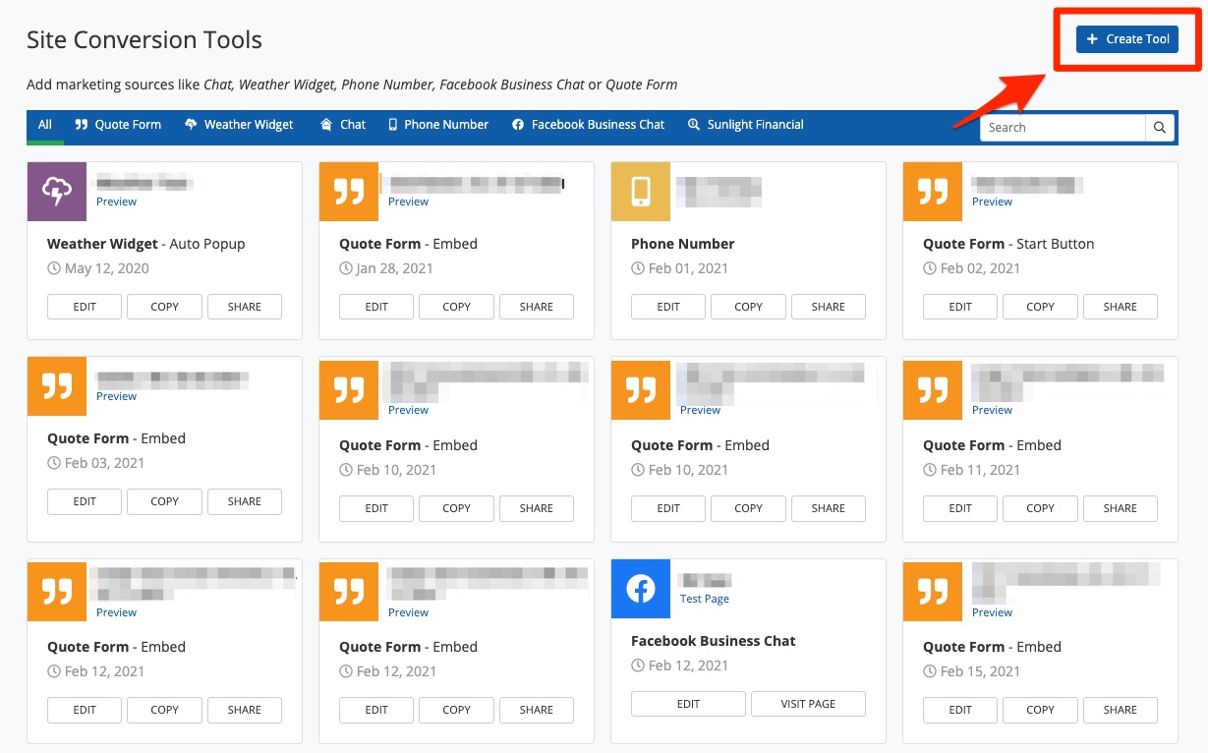The width and height of the screenshot is (1208, 753).
Task: Click the purple Weather Widget storm icon
Action: pyautogui.click(x=57, y=192)
